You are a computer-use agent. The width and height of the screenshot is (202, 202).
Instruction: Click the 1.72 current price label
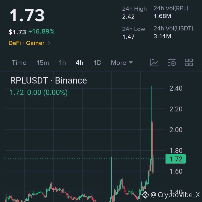tap(175, 159)
